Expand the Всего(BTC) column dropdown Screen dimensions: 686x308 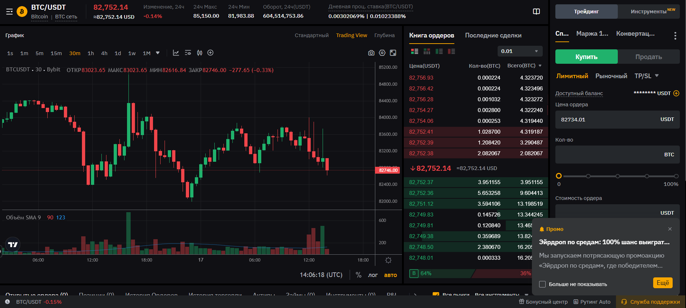[540, 66]
